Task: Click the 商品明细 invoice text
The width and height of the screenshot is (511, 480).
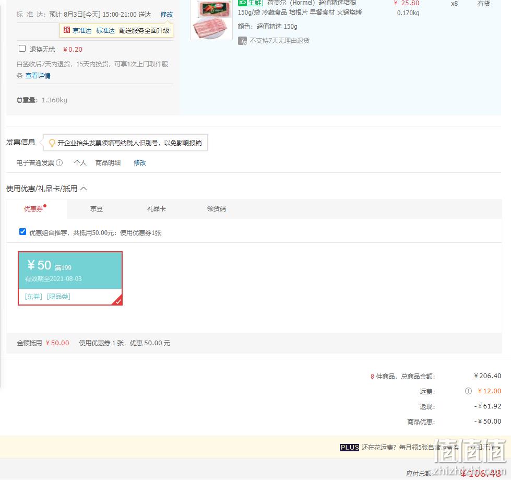Action: coord(108,162)
